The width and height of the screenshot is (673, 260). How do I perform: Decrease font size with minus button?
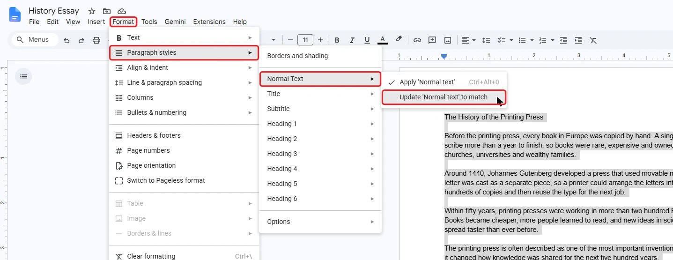tap(290, 40)
